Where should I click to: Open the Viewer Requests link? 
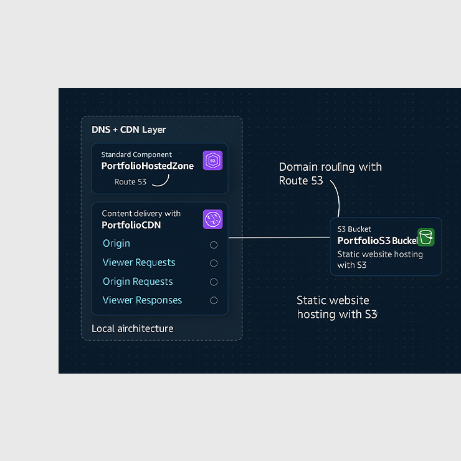pyautogui.click(x=139, y=262)
